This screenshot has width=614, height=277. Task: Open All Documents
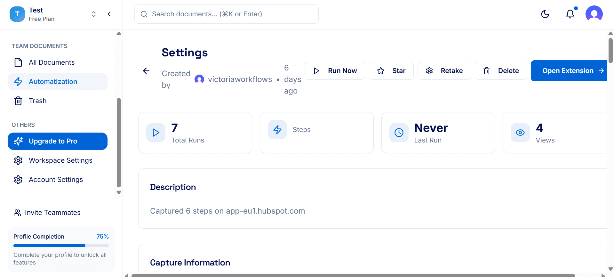point(58,62)
